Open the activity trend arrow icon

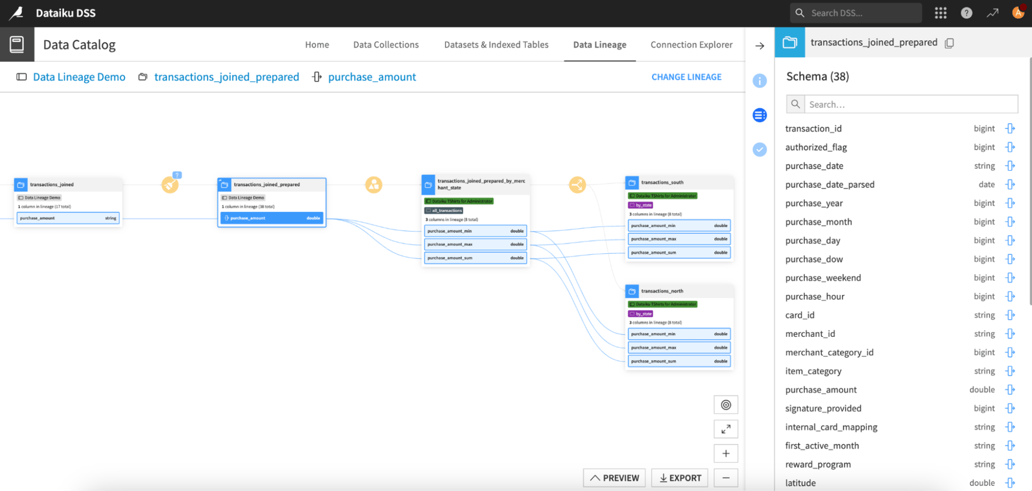[x=992, y=13]
